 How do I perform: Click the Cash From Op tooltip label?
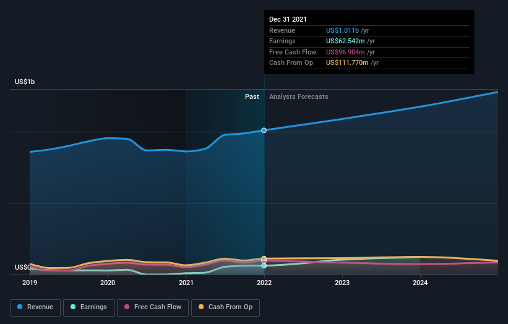pyautogui.click(x=291, y=63)
